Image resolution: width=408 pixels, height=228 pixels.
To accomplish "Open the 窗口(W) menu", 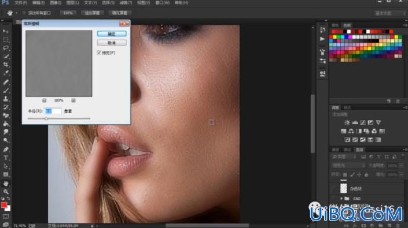I will [163, 2].
